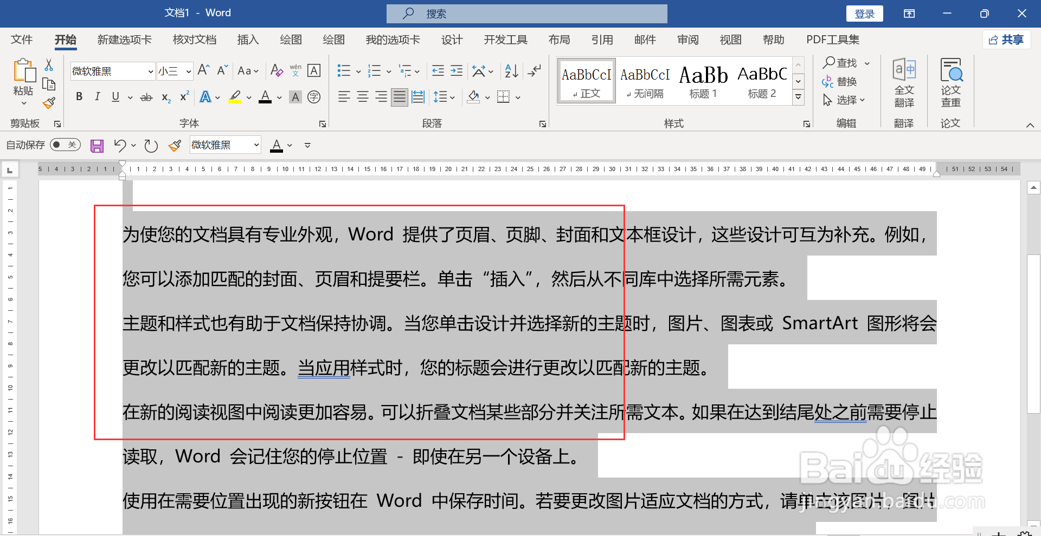Open full text translation tool

click(x=904, y=83)
